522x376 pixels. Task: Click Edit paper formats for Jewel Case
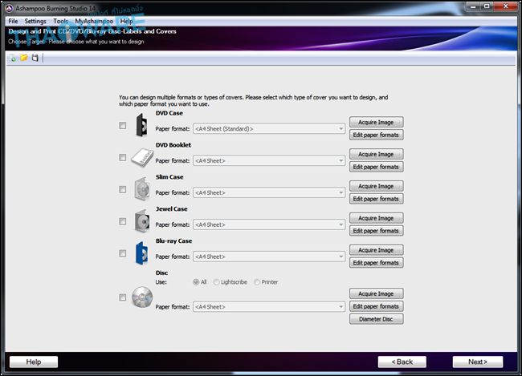[x=376, y=230]
